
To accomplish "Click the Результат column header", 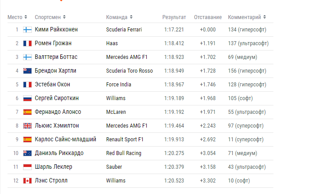I will pyautogui.click(x=174, y=17).
